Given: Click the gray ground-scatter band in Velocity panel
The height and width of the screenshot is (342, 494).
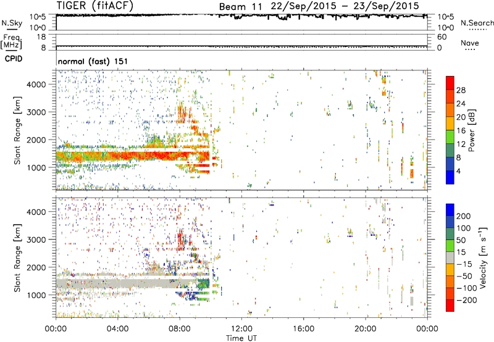Looking at the screenshot, I should (x=126, y=283).
